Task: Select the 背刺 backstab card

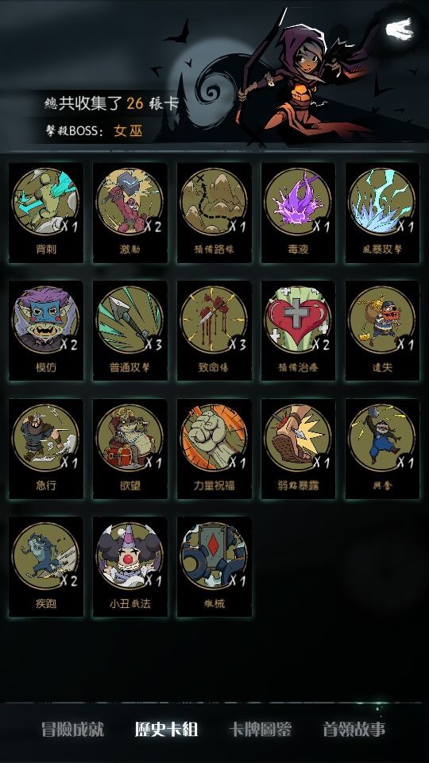Action: pos(46,213)
